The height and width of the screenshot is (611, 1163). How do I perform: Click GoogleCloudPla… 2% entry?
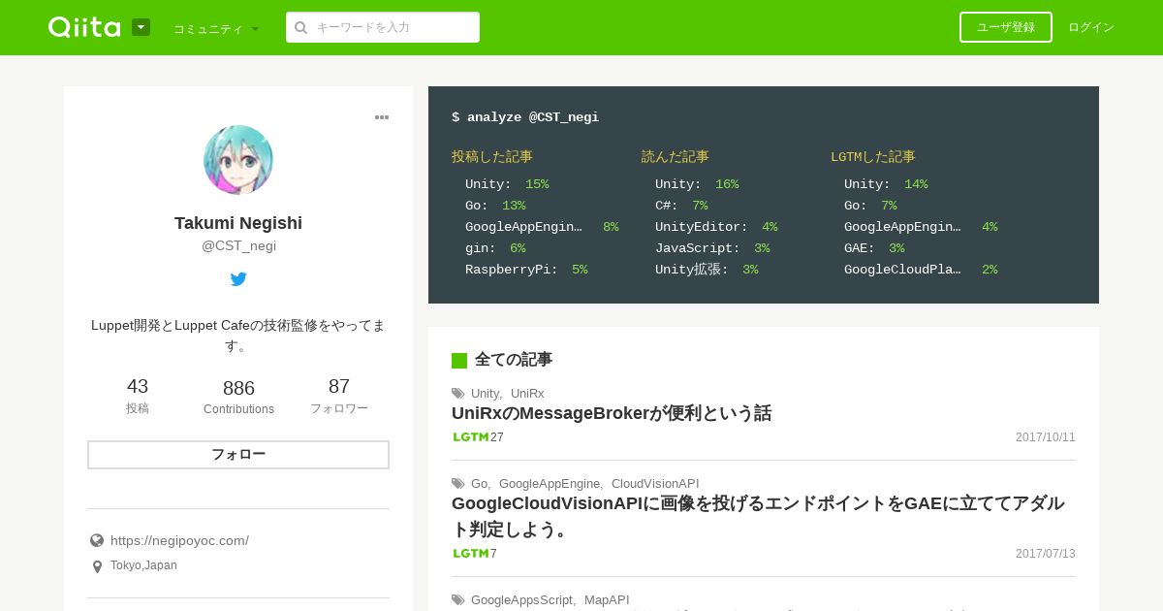tap(921, 270)
